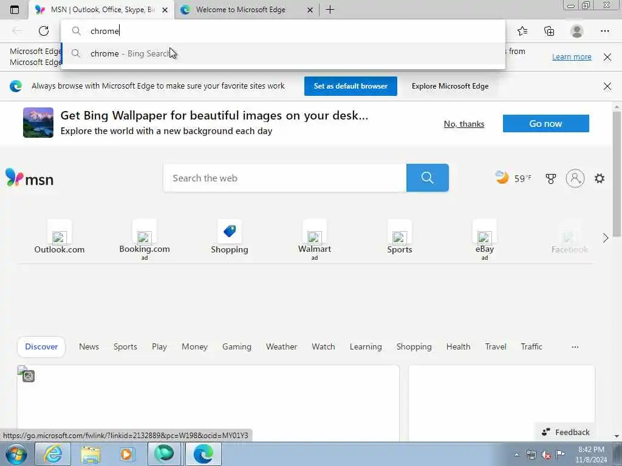Open the Facebook shortcut tile

(x=570, y=238)
